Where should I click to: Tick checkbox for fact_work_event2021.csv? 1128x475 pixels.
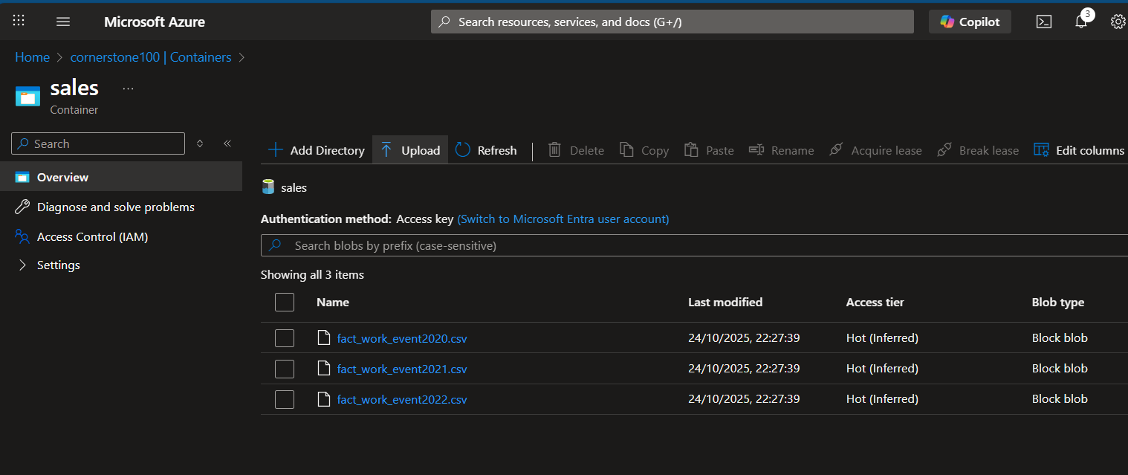[285, 369]
